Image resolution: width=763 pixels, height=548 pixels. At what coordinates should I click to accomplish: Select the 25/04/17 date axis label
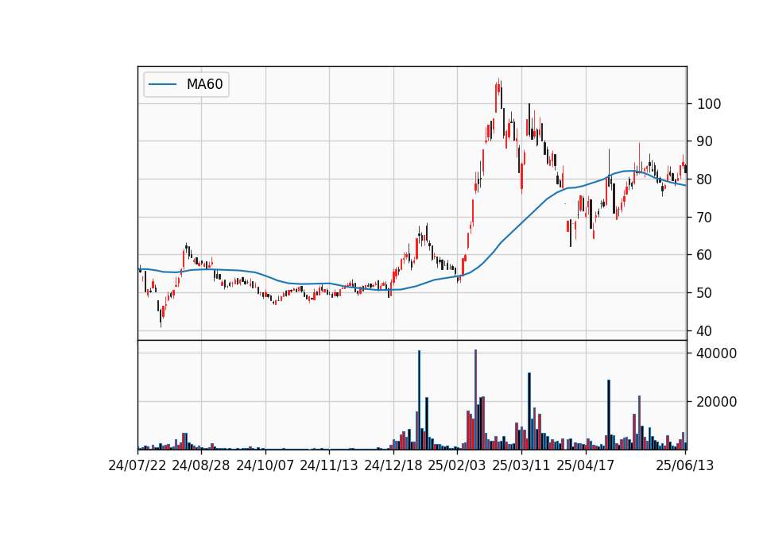tap(586, 465)
